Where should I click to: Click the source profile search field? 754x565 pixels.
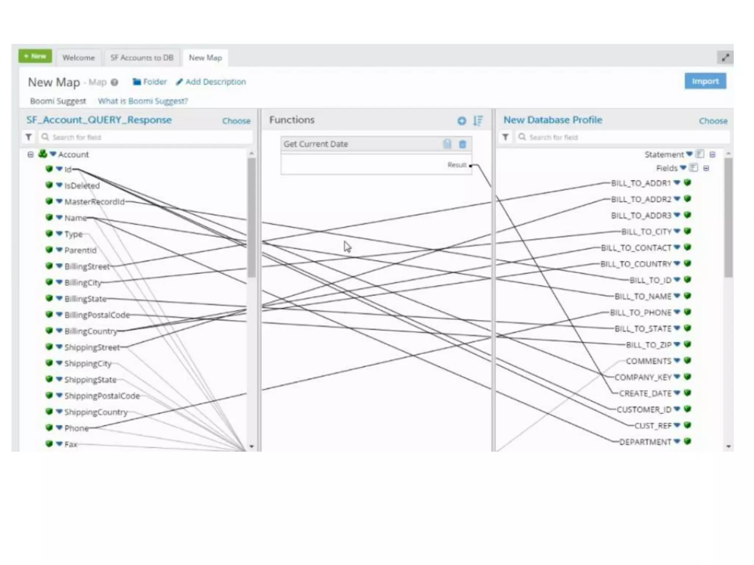[x=147, y=137]
